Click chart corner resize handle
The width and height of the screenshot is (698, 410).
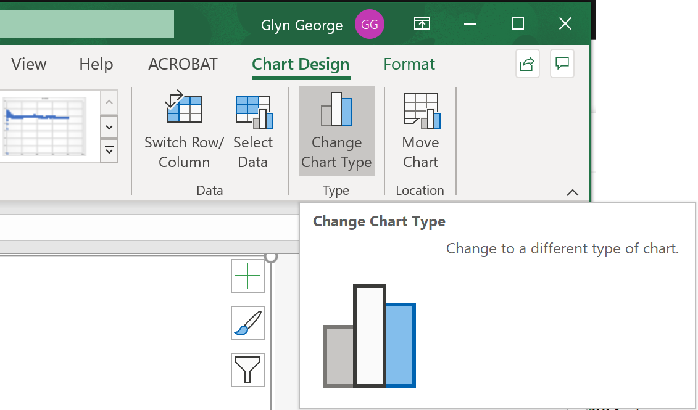(271, 257)
